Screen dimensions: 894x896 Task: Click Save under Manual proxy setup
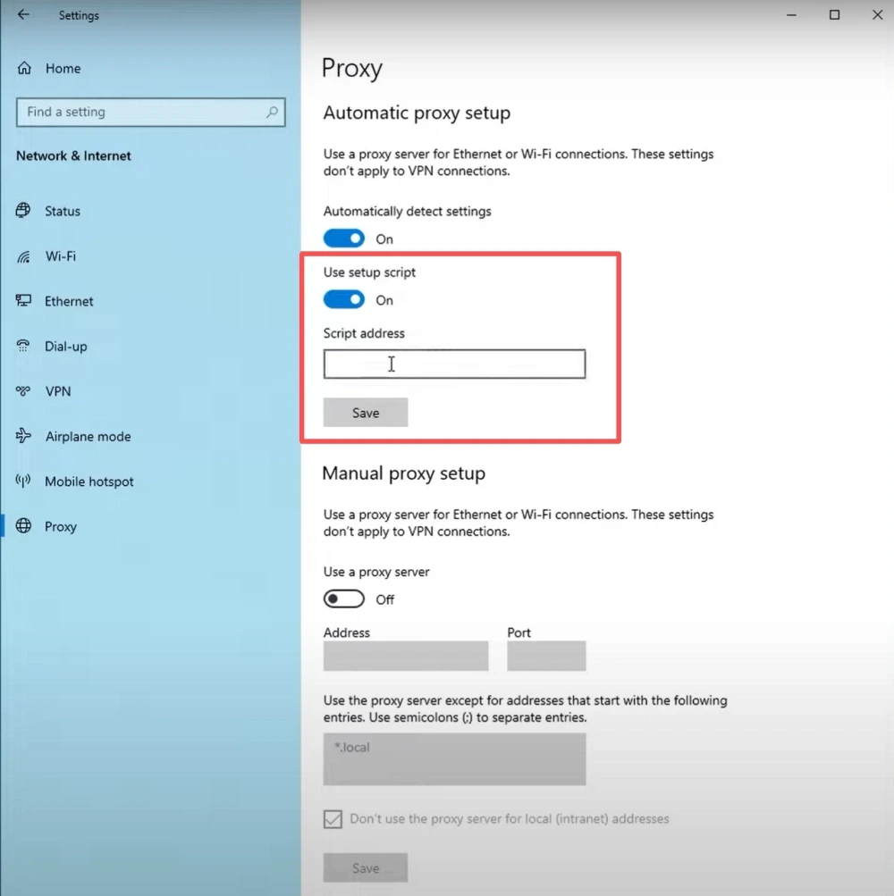[x=366, y=868]
